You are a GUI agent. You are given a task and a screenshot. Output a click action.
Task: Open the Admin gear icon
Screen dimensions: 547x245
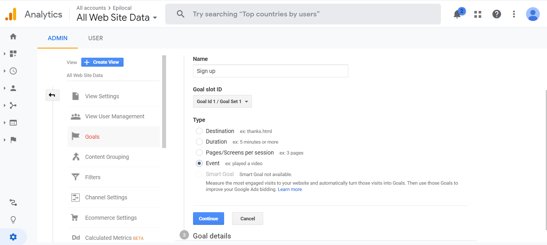[x=13, y=237]
